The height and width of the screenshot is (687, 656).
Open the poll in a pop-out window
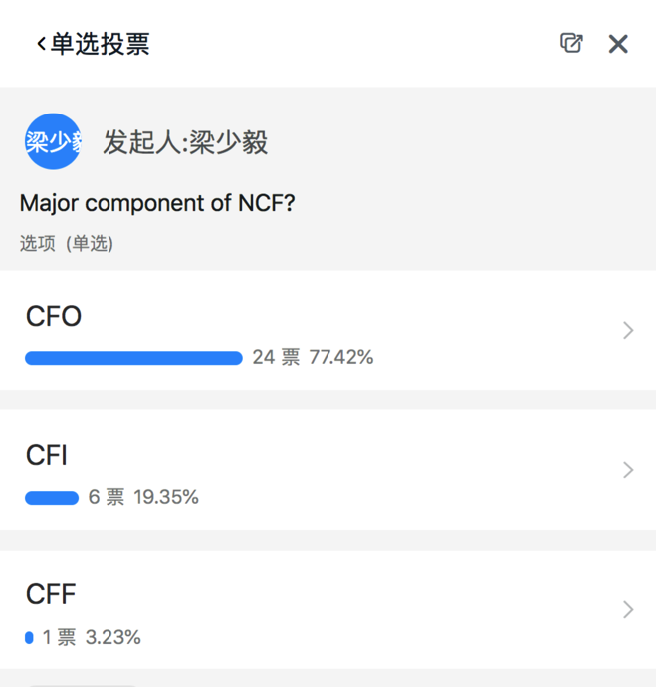[571, 43]
